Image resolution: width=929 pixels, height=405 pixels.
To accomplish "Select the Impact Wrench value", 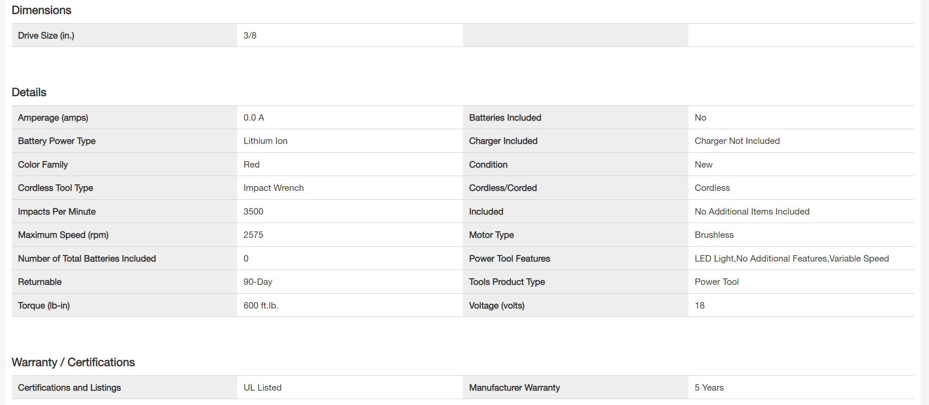I will [x=273, y=188].
